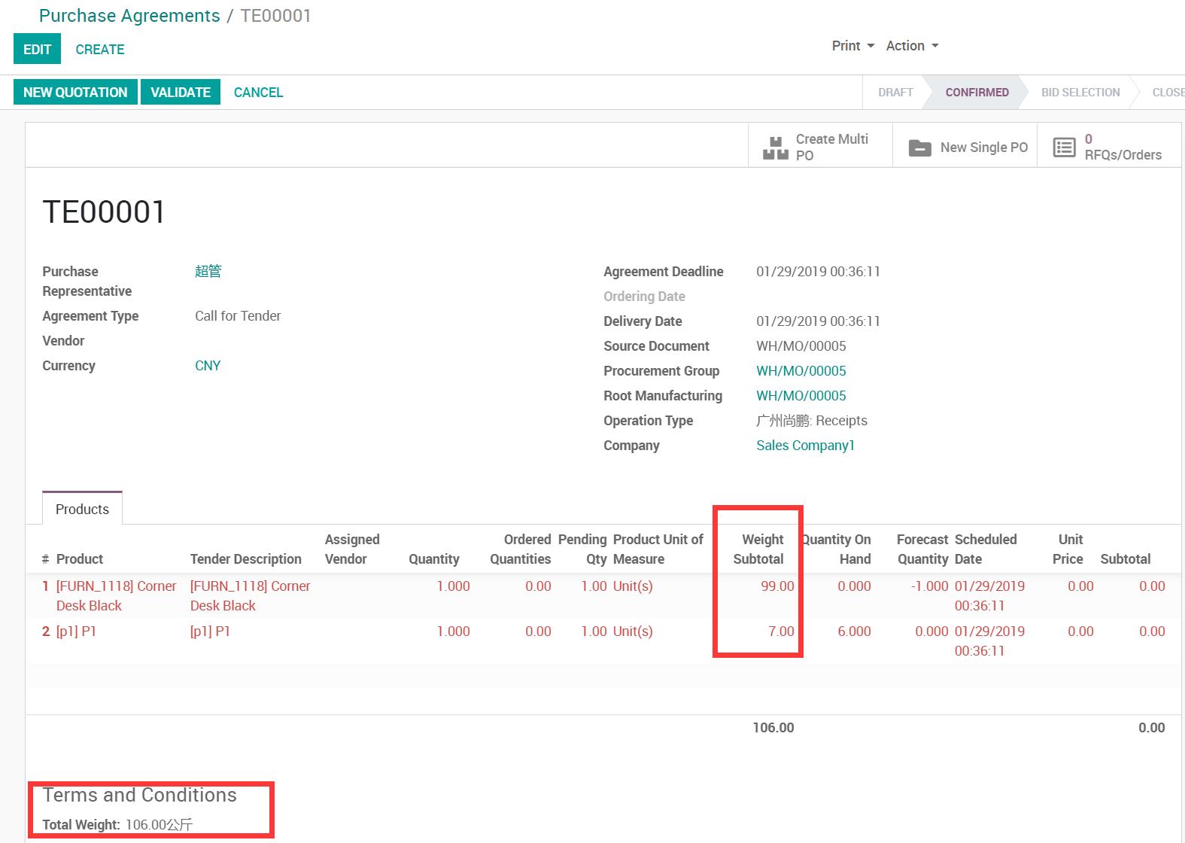This screenshot has width=1185, height=843.
Task: Go to Purchase Agreements breadcrumb
Action: tap(129, 16)
